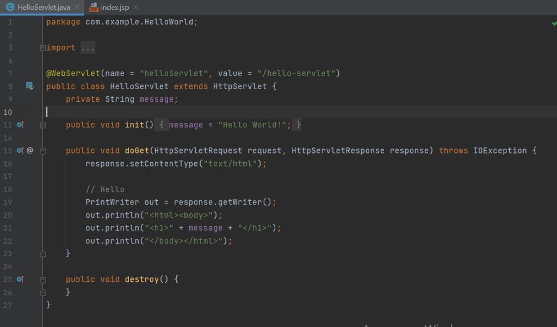Screen dimensions: 557x327
Task: Close the HelloServlet.java tab
Action: pos(77,7)
